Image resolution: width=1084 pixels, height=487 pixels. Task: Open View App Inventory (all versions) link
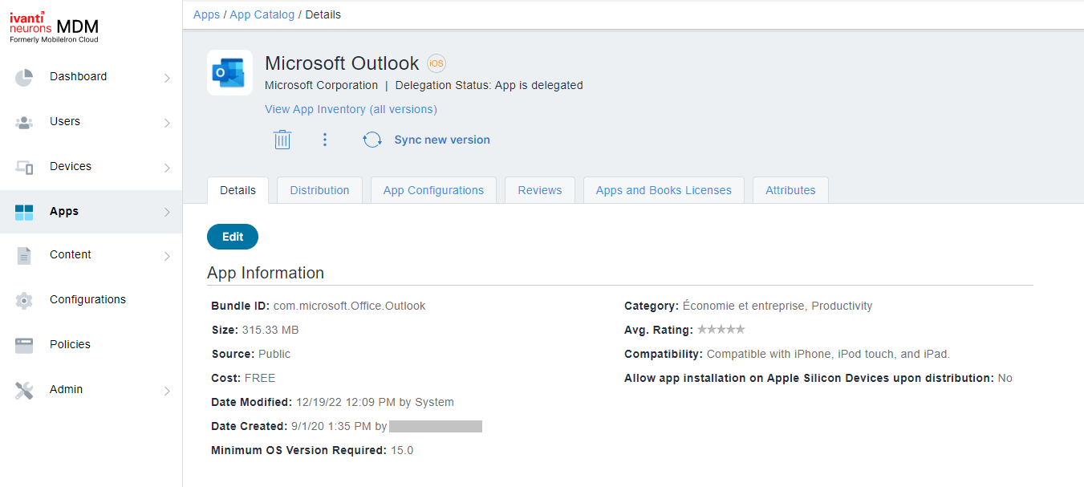click(351, 108)
